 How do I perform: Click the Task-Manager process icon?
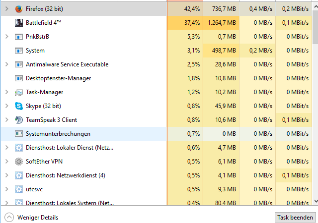click(19, 92)
